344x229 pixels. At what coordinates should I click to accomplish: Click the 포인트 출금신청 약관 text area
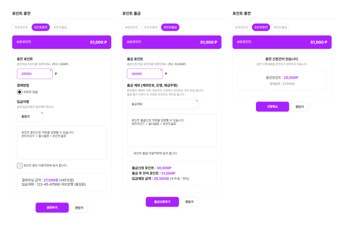[x=172, y=130]
